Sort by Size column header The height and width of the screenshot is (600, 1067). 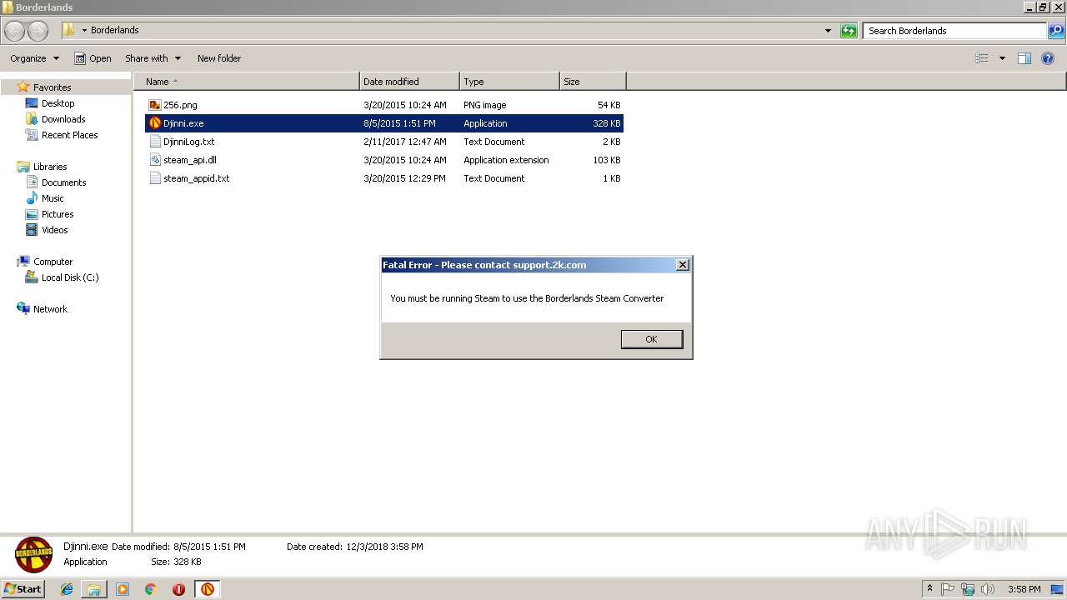tap(593, 82)
